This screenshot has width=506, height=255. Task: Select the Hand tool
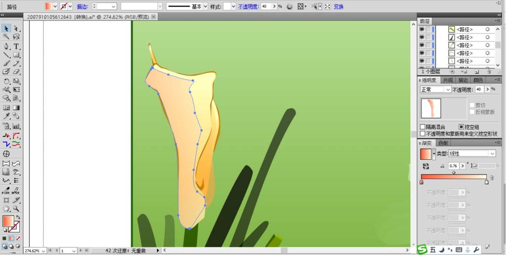tap(6, 208)
